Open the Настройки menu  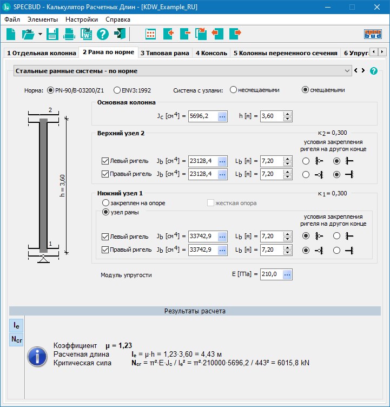pos(81,19)
